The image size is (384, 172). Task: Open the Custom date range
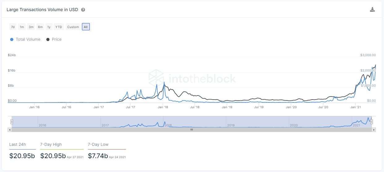[73, 27]
